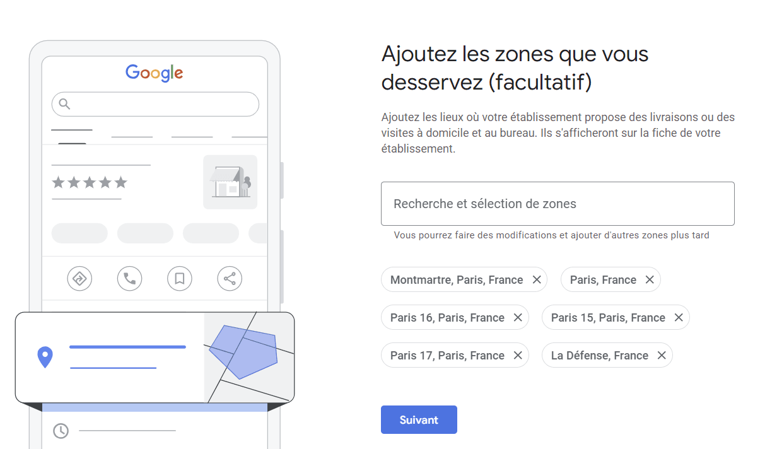This screenshot has height=449, width=777.
Task: Tap the call icon in the phone mockup
Action: [129, 278]
